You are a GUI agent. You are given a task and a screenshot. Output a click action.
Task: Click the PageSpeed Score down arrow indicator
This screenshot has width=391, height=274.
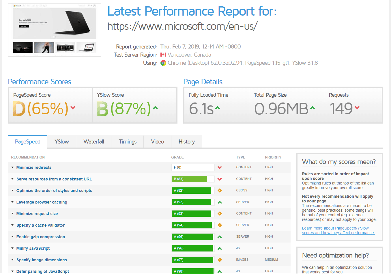pyautogui.click(x=73, y=108)
